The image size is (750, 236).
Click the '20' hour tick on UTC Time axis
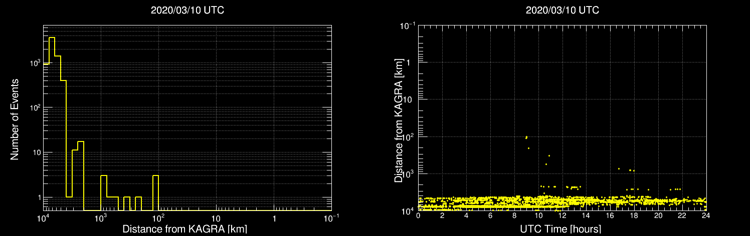pos(658,216)
